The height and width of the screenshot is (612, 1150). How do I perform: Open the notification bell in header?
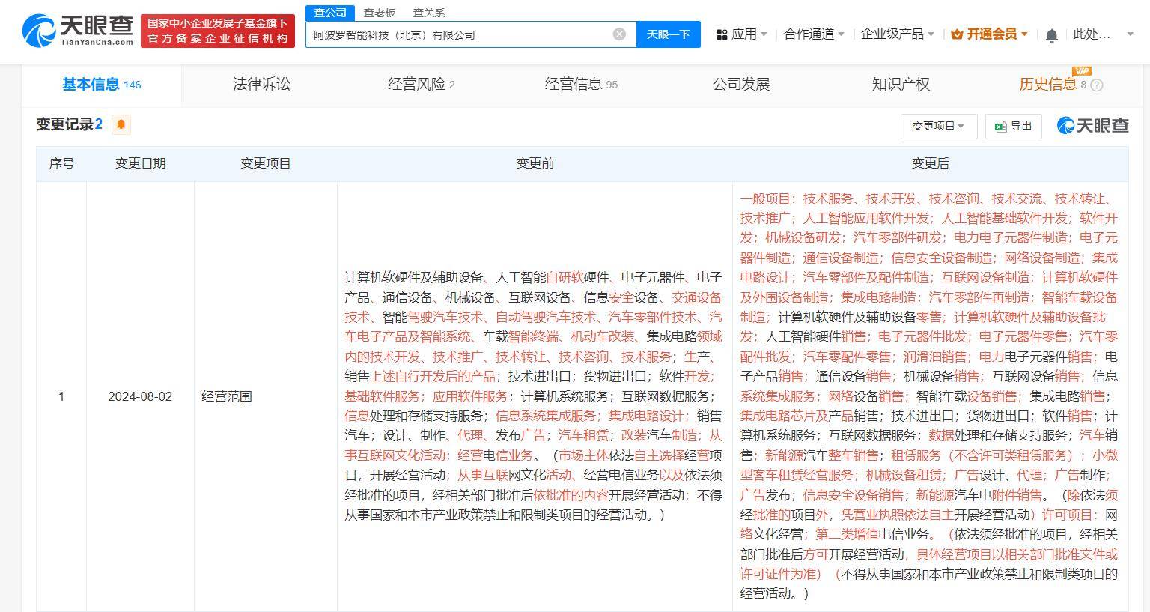1051,34
